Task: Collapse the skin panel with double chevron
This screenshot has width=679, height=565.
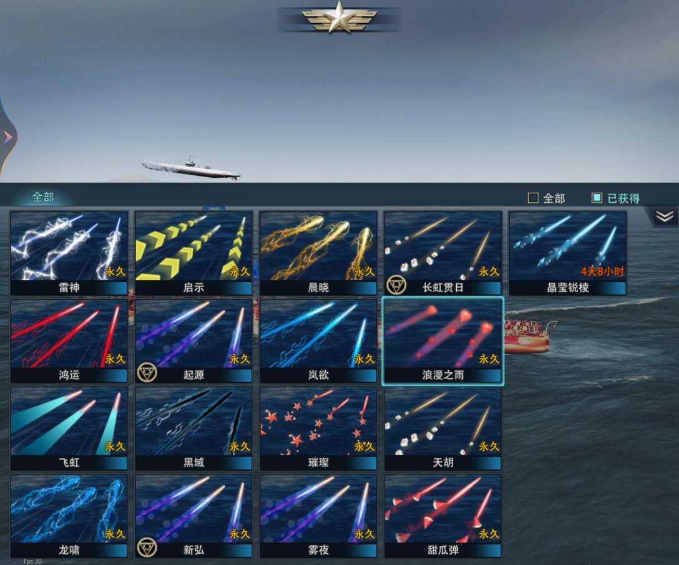Action: [664, 216]
